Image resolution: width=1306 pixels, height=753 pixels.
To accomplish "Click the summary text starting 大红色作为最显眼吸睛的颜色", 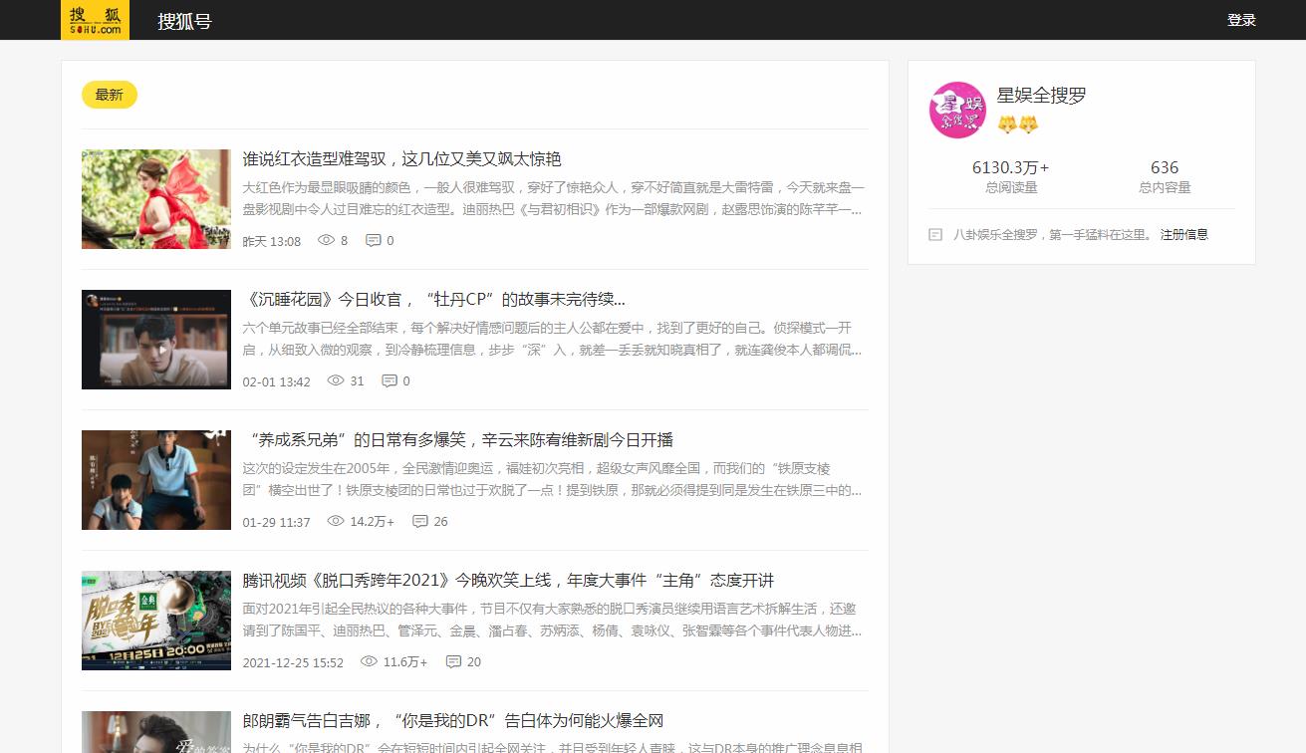I will [554, 199].
